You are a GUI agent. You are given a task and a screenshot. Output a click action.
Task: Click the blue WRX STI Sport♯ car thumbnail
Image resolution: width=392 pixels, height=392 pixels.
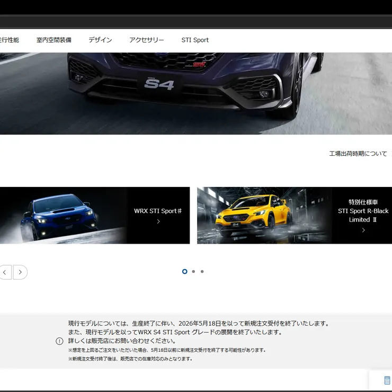point(63,215)
